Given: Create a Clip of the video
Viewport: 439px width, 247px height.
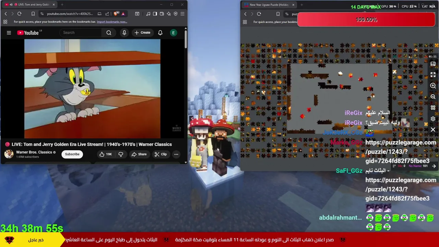Looking at the screenshot, I should [161, 154].
